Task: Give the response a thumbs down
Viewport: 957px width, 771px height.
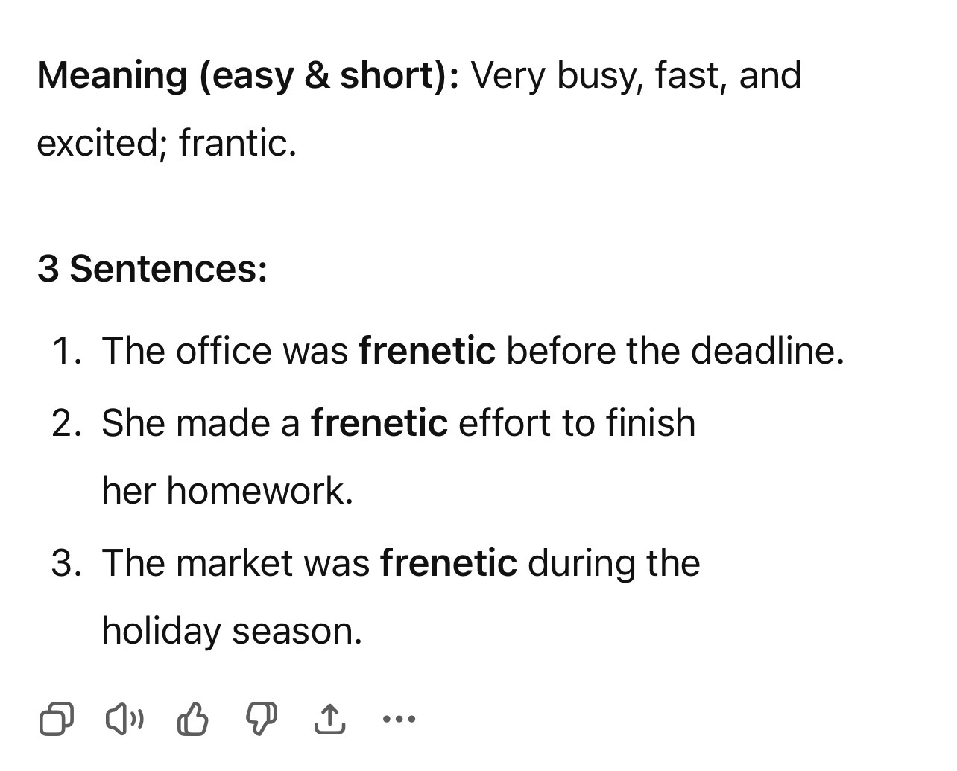Action: click(261, 720)
